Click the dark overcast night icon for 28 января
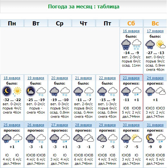 pyautogui.click(x=78, y=138)
